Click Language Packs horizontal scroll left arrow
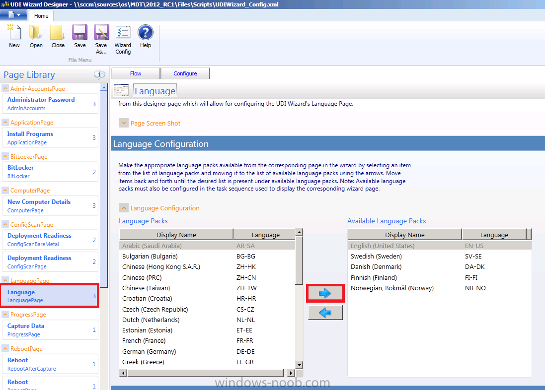Image resolution: width=545 pixels, height=390 pixels. coord(123,373)
